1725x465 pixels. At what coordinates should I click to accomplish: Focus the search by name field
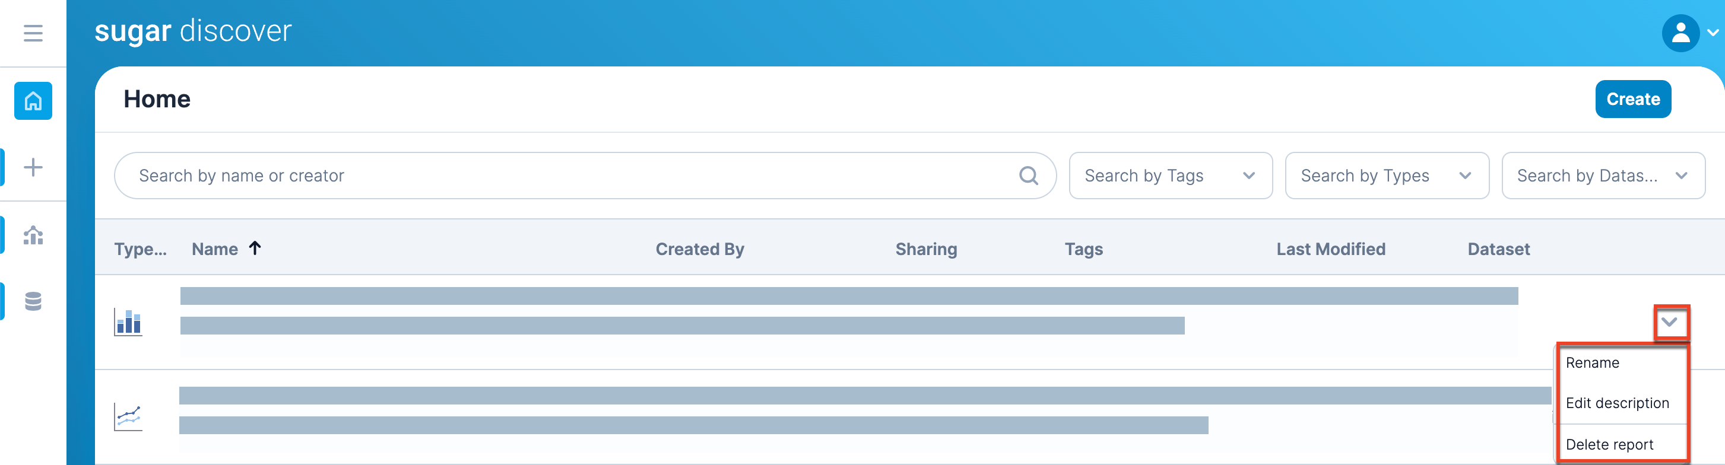click(x=569, y=176)
